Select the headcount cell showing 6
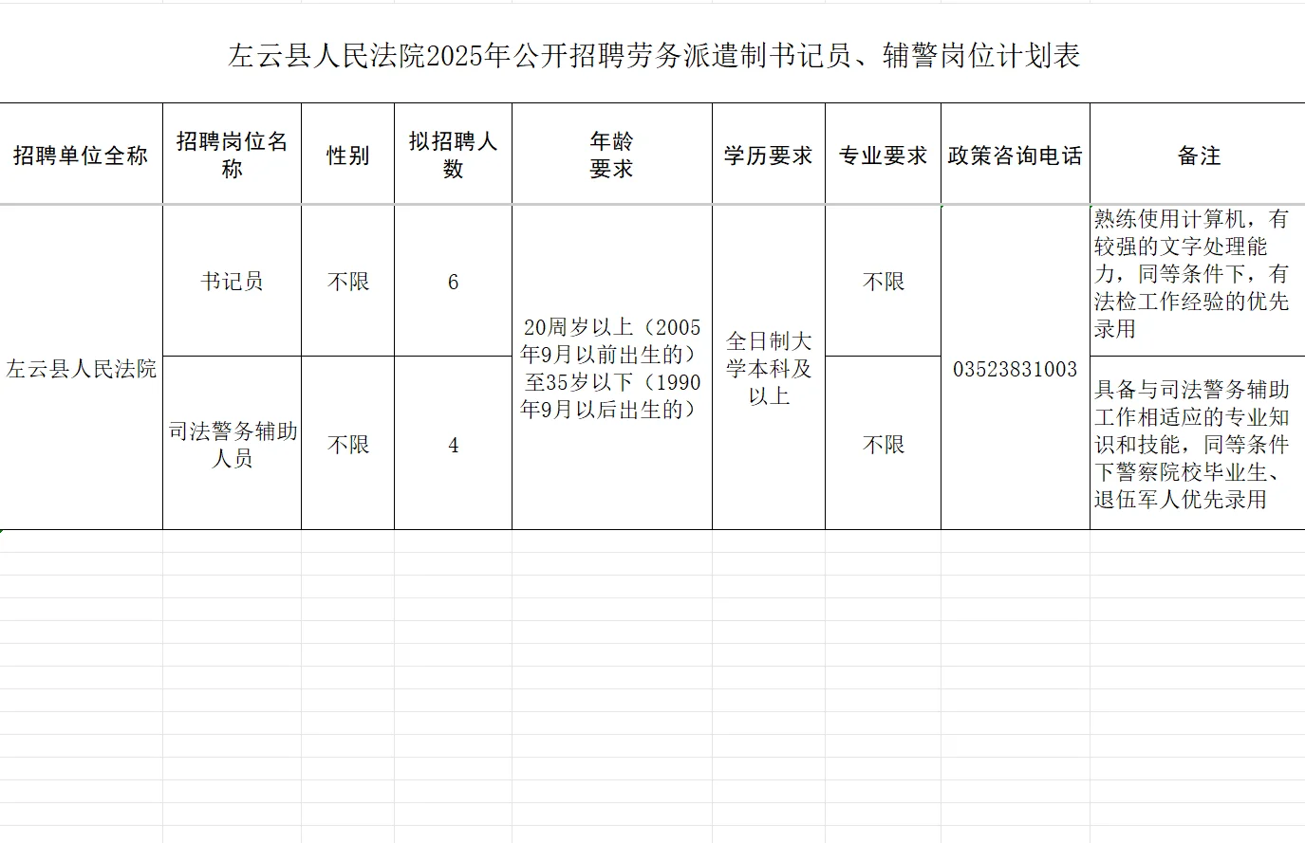 (x=454, y=282)
